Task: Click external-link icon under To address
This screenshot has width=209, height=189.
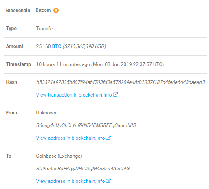Action: click(x=108, y=181)
